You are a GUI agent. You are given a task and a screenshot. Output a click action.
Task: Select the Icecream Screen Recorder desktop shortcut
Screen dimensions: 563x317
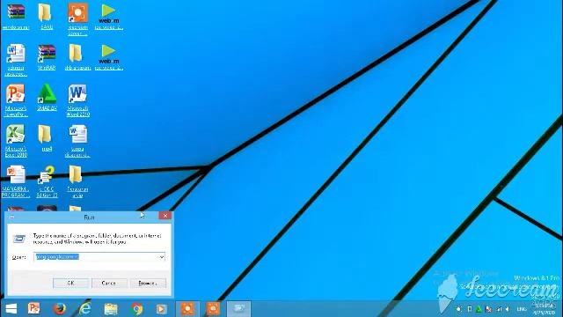[77, 19]
